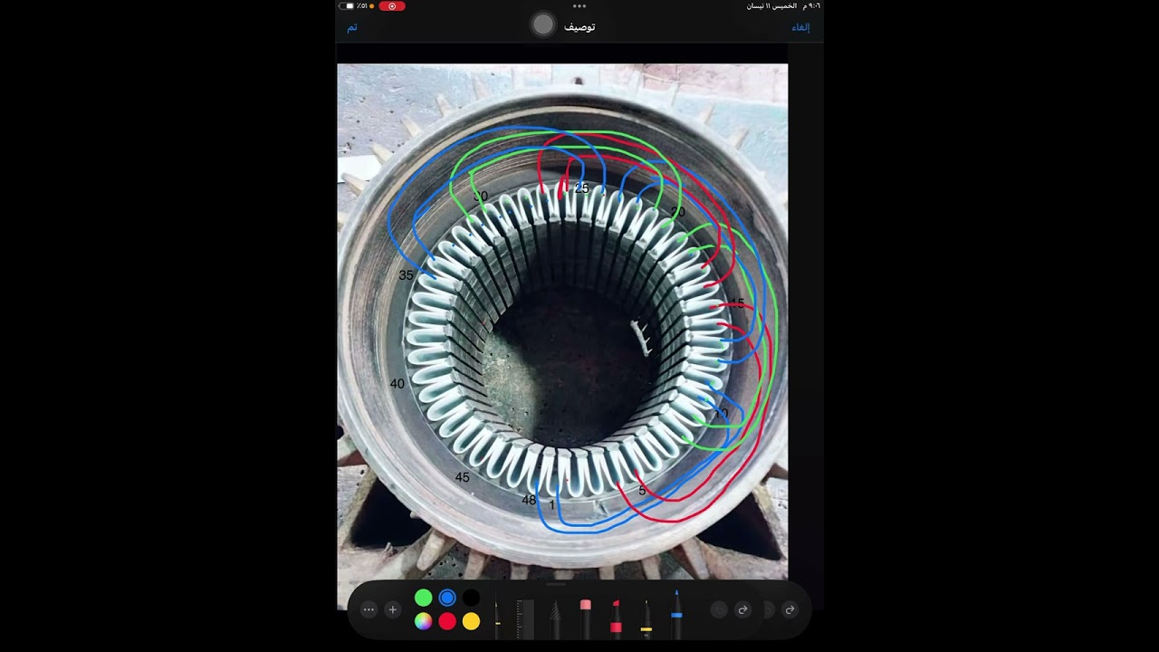Screen dimensions: 1159x652
Task: Select the green color swatch
Action: coord(423,598)
